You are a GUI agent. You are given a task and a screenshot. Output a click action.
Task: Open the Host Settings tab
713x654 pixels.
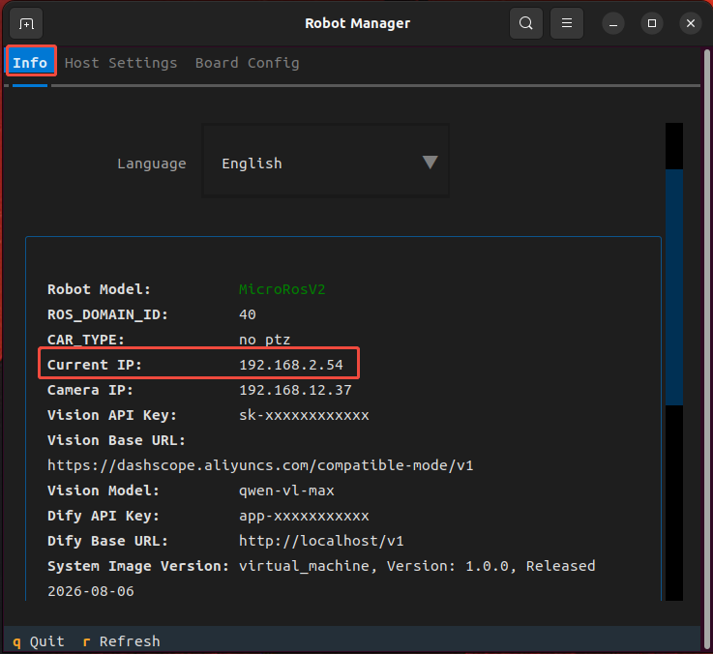click(121, 63)
